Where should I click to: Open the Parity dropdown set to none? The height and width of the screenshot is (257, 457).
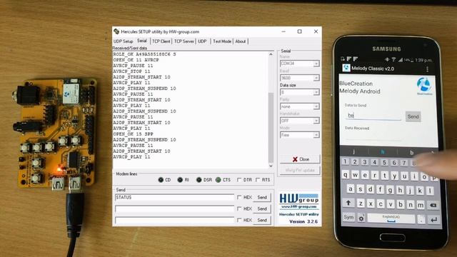(316, 106)
